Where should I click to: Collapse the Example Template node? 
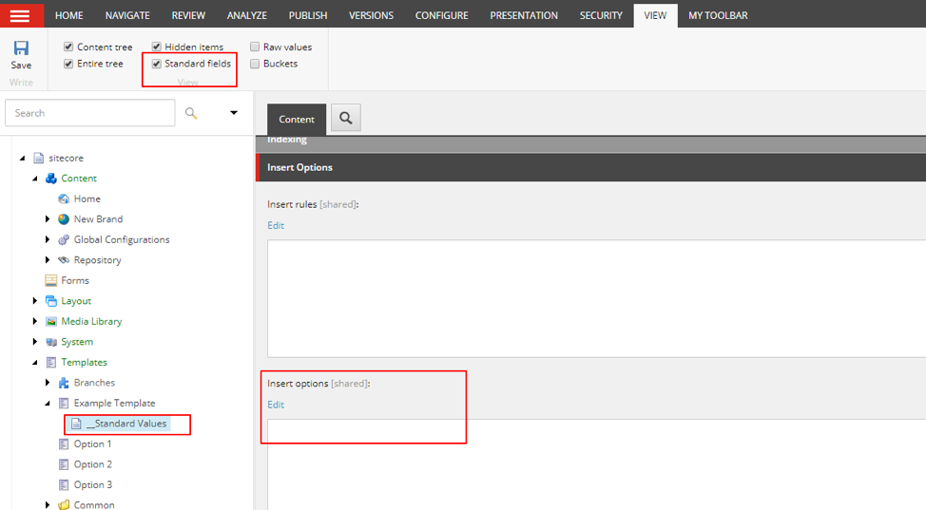(48, 403)
